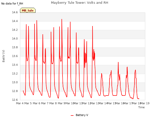This screenshot has width=160, height=120.
Task: Click the 'Mar 8' x-axis tick label
Action: (53, 103)
